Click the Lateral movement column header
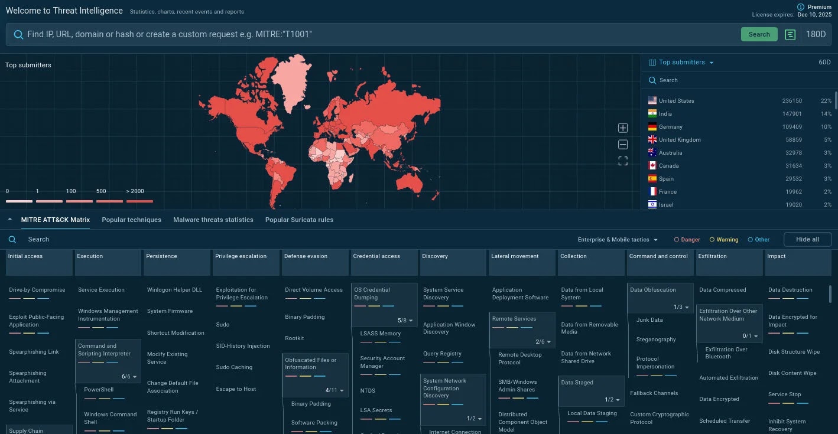The height and width of the screenshot is (434, 838). point(522,263)
